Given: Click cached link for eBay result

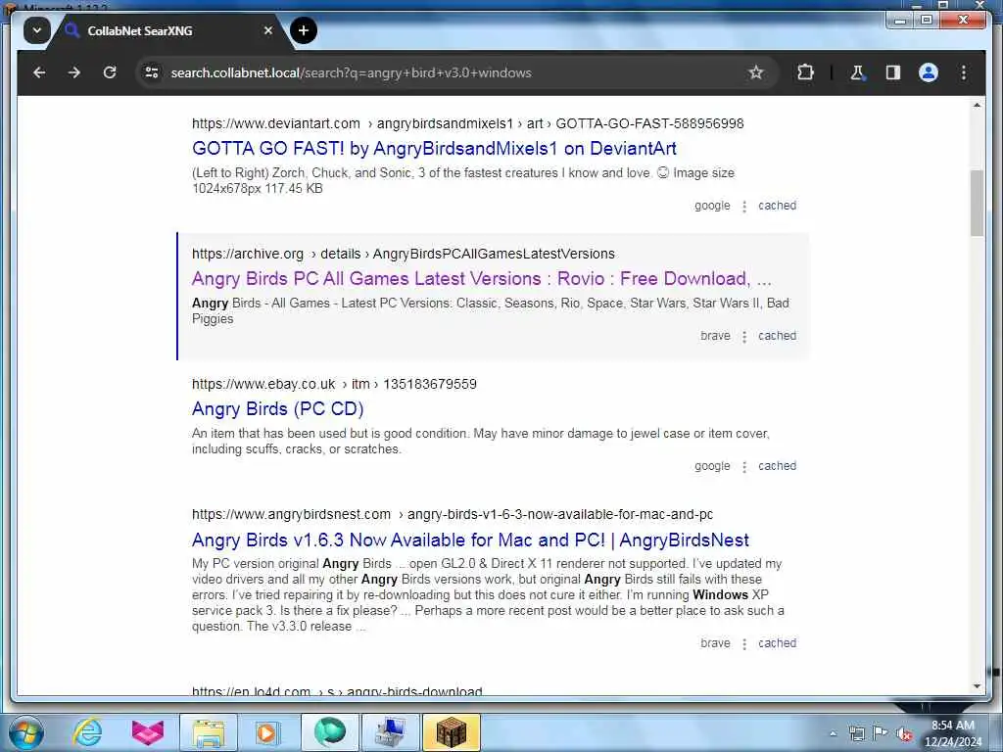Looking at the screenshot, I should 777,466.
